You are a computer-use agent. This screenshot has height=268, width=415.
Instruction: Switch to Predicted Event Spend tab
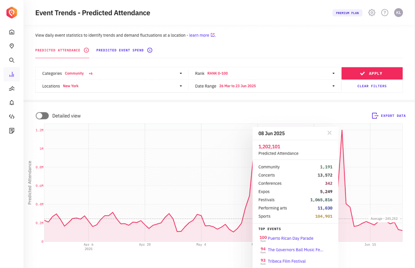pyautogui.click(x=120, y=50)
